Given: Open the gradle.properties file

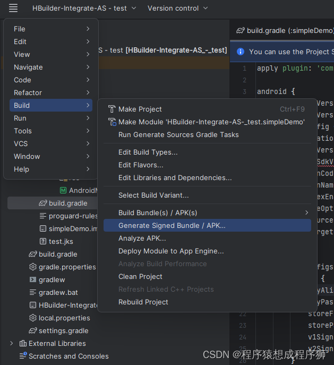Looking at the screenshot, I should tap(67, 267).
